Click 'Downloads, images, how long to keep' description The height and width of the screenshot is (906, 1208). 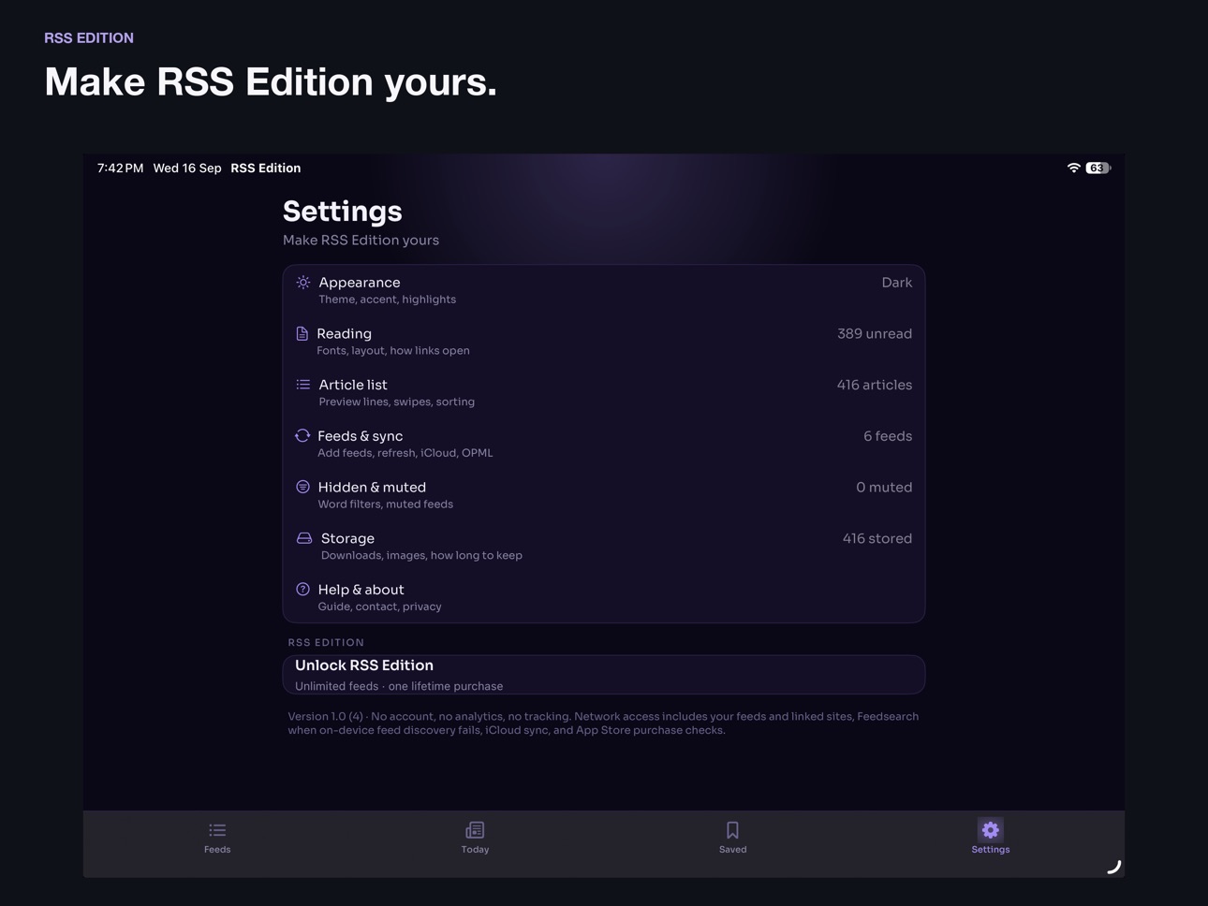[x=422, y=556]
